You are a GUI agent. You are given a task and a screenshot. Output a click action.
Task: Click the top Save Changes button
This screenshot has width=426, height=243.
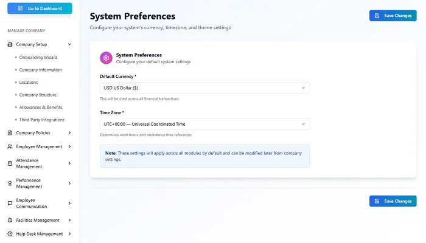[x=393, y=16]
